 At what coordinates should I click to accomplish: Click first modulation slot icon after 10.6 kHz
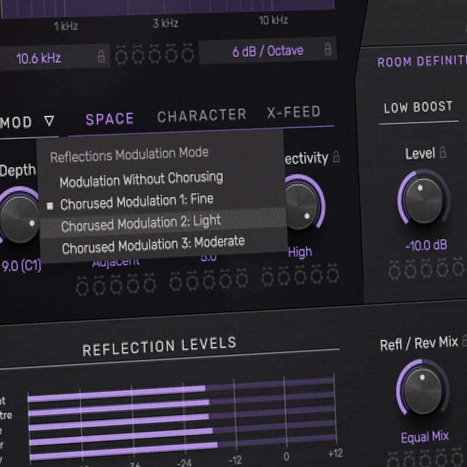click(121, 54)
